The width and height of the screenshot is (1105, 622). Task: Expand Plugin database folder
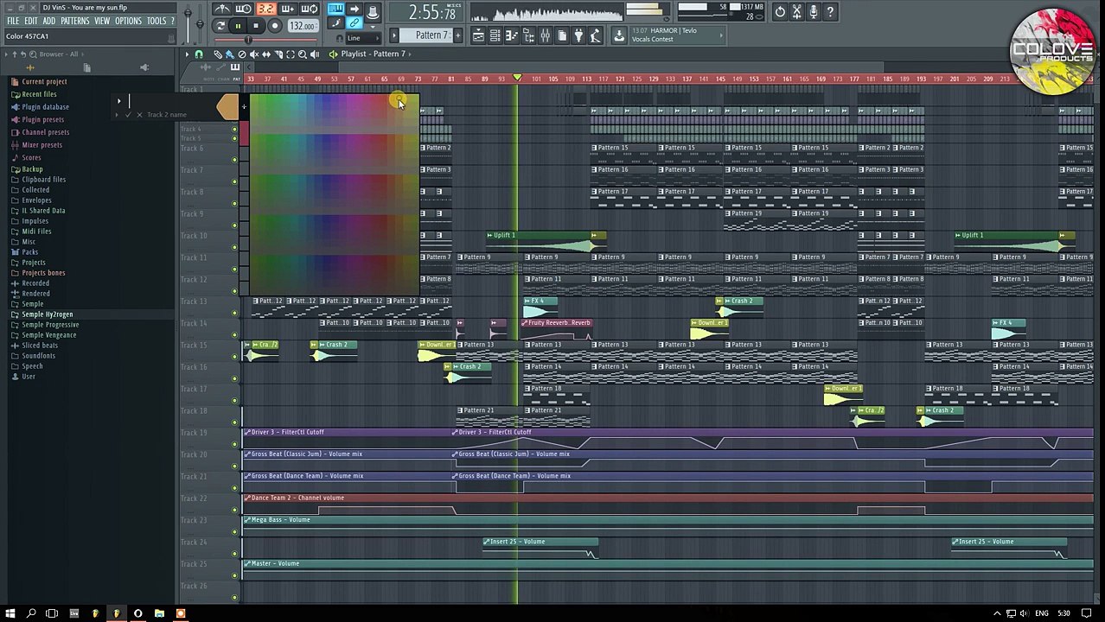45,107
